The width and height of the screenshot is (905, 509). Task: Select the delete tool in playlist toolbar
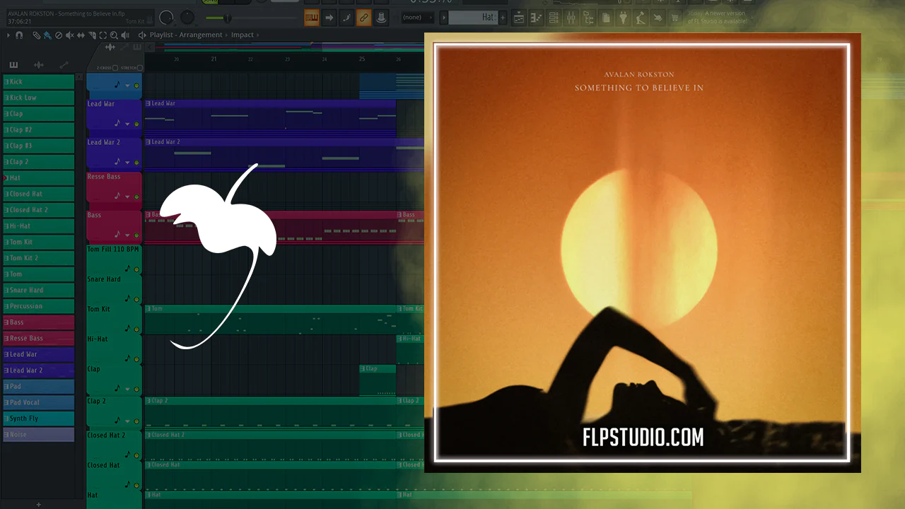pos(59,35)
